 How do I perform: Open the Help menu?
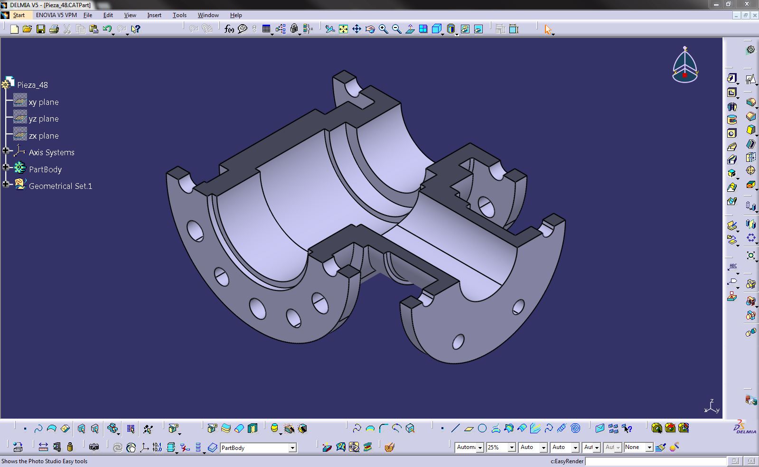click(236, 15)
